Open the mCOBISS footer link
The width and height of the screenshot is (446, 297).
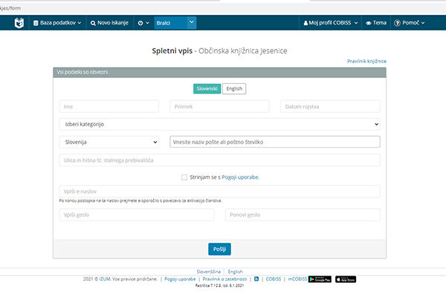click(x=297, y=279)
